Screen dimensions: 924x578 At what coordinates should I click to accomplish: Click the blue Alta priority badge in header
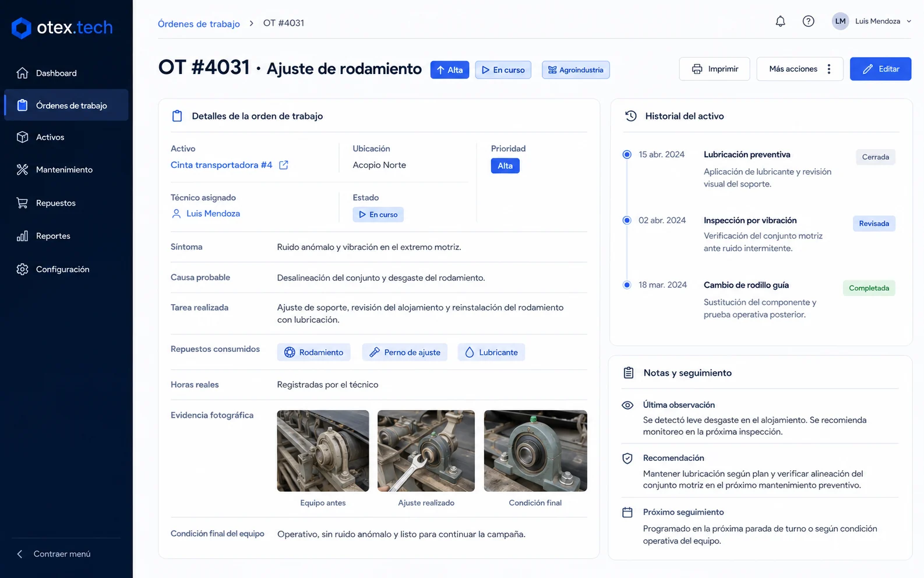(450, 70)
